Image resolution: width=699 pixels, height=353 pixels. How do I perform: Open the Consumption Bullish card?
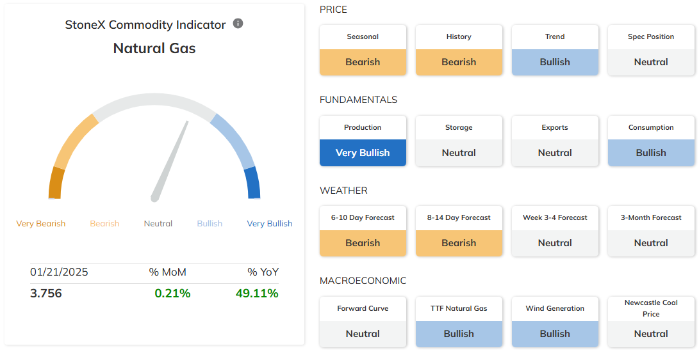pos(651,141)
